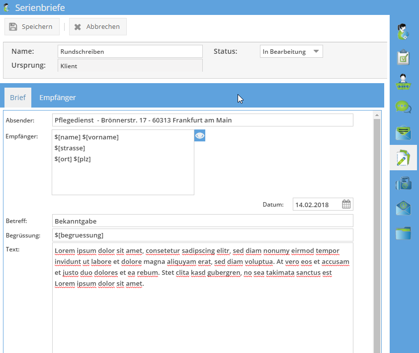
Task: Open the Status dropdown showing In Bearbeitung
Action: 291,52
